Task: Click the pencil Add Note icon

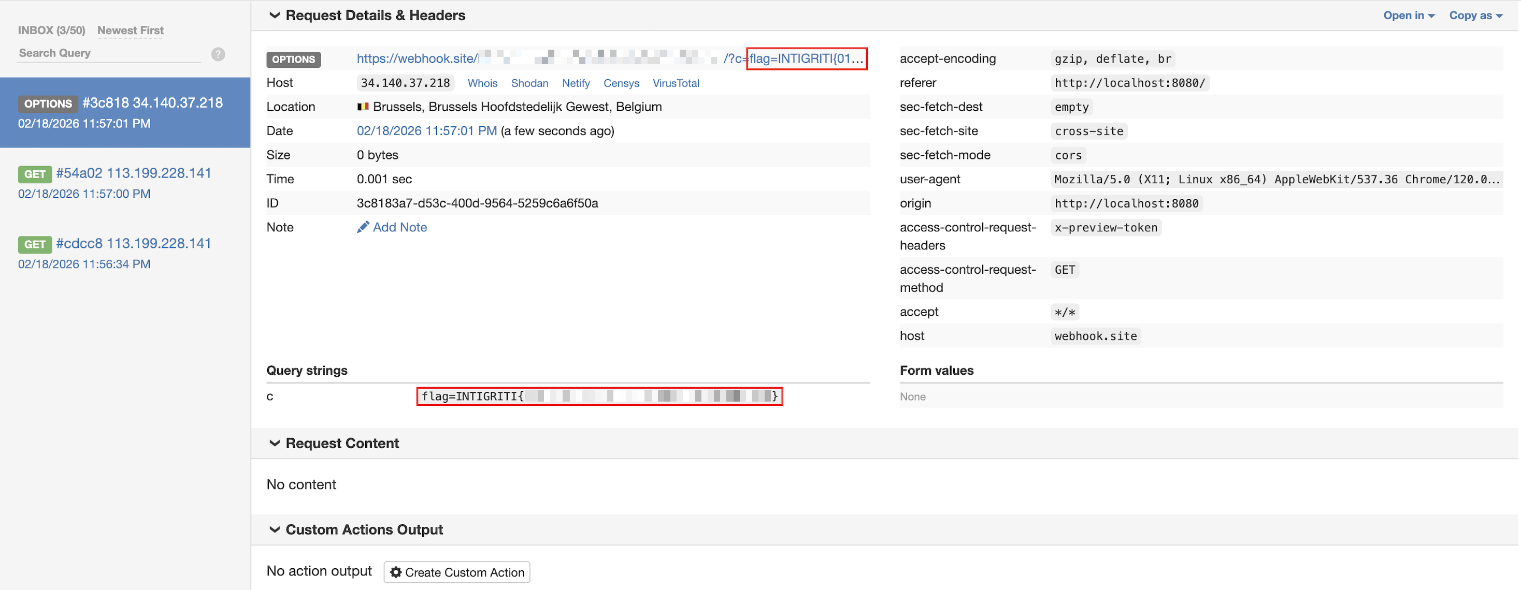Action: [363, 227]
